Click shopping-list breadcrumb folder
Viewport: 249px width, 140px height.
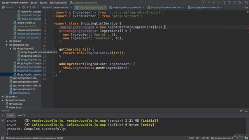59,3
